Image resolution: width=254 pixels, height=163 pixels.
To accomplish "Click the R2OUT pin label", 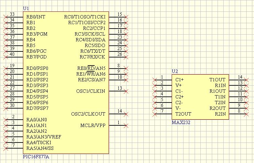I will 217,108.
